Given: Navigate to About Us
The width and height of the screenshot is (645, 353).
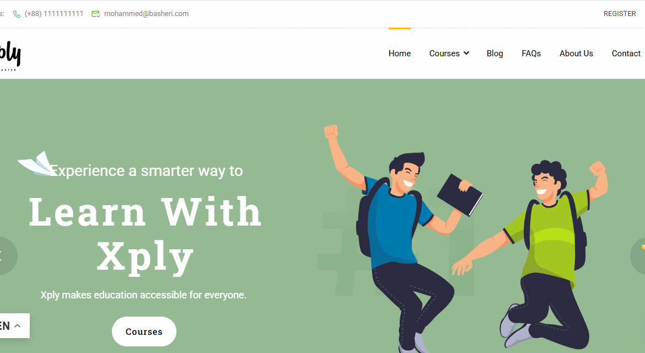Looking at the screenshot, I should coord(576,54).
